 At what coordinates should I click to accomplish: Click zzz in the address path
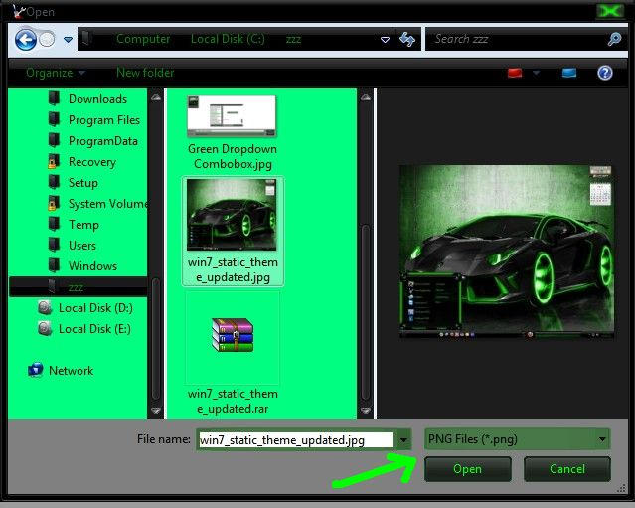[x=293, y=40]
